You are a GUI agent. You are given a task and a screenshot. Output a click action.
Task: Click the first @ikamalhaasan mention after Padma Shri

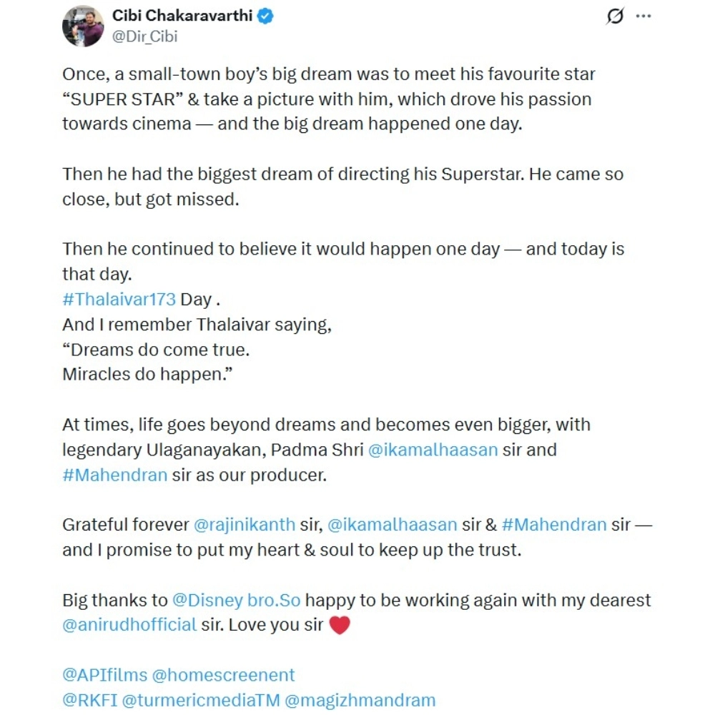click(432, 450)
